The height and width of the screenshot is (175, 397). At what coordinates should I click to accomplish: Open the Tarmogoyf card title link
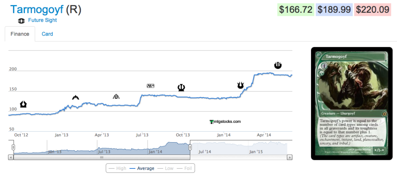[x=37, y=10]
